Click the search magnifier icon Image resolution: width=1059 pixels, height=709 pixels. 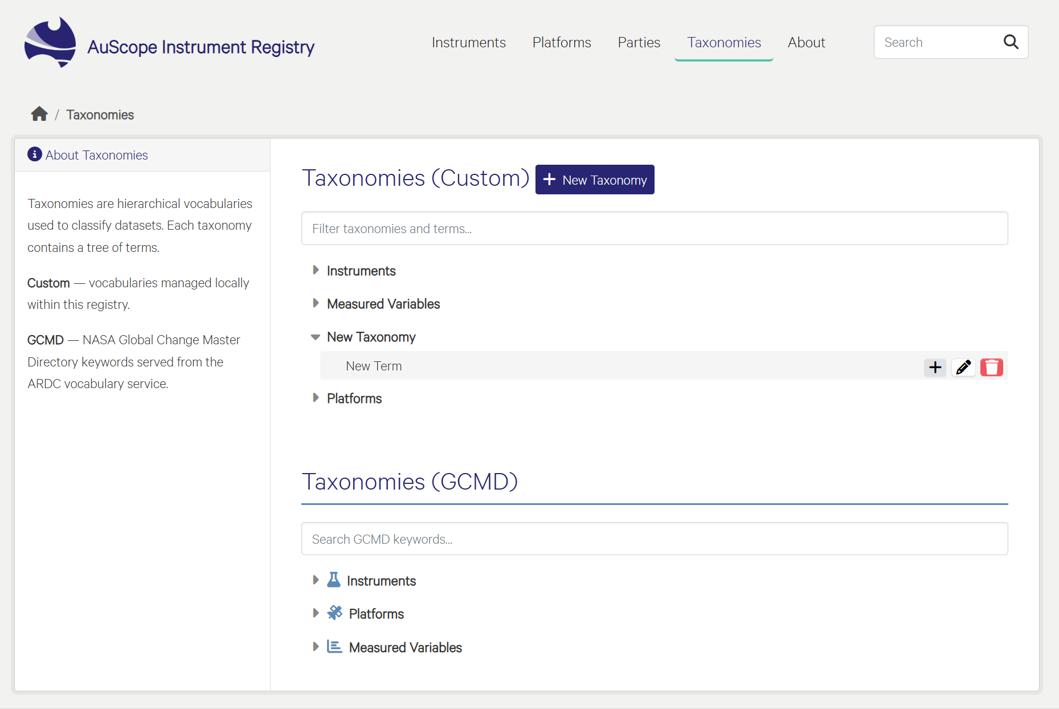(1011, 42)
